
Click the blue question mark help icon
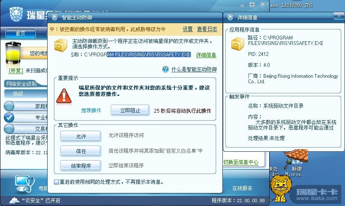[x=166, y=69]
